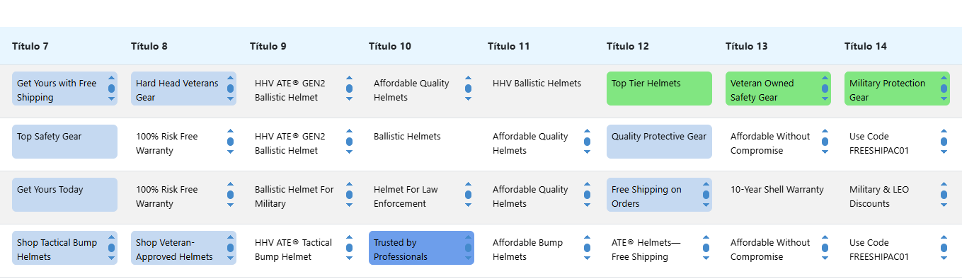Click down arrow in "Helmet For Law Enforcement" cell
This screenshot has height=279, width=962.
click(468, 205)
